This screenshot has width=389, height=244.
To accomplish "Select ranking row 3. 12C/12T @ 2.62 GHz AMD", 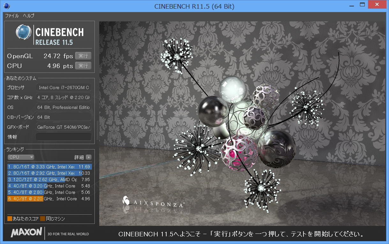I will coord(49,179).
